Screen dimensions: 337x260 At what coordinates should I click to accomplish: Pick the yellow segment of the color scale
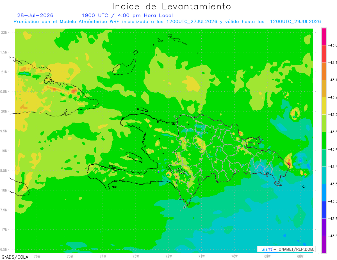[324, 106]
